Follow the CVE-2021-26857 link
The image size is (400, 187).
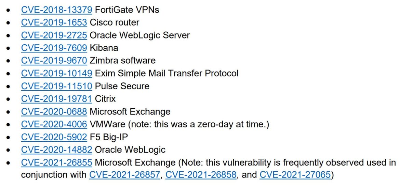pyautogui.click(x=124, y=175)
